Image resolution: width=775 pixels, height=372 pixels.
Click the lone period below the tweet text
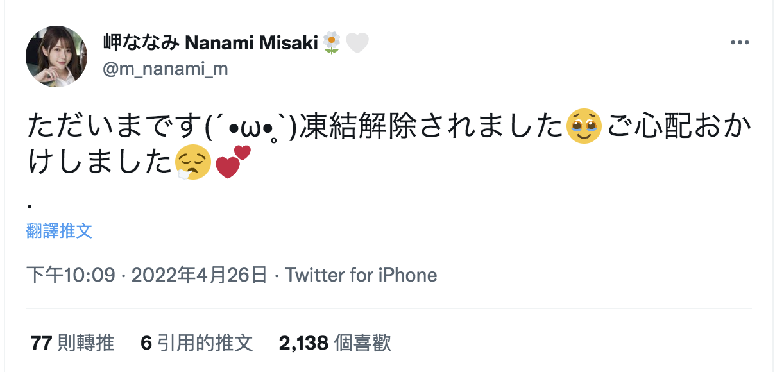point(30,207)
